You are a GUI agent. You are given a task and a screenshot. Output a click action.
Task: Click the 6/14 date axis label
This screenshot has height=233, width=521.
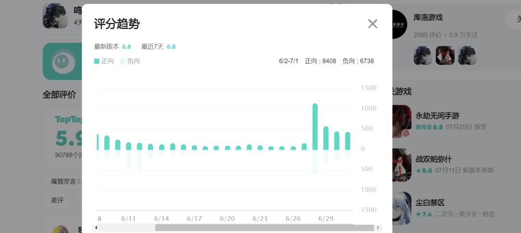[x=162, y=219]
